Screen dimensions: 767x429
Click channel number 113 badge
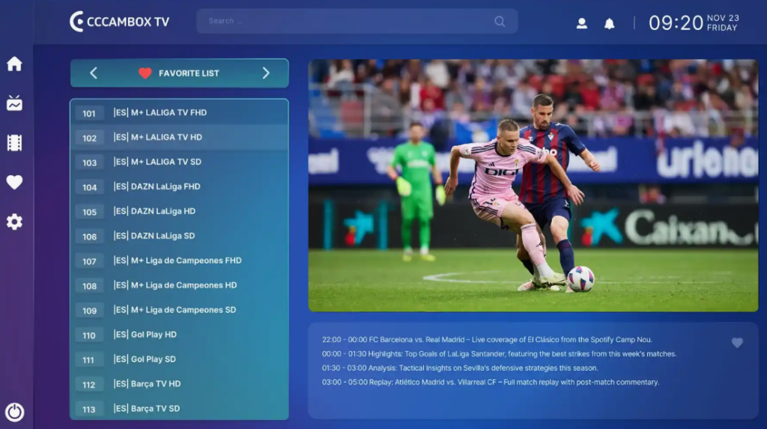coord(89,410)
